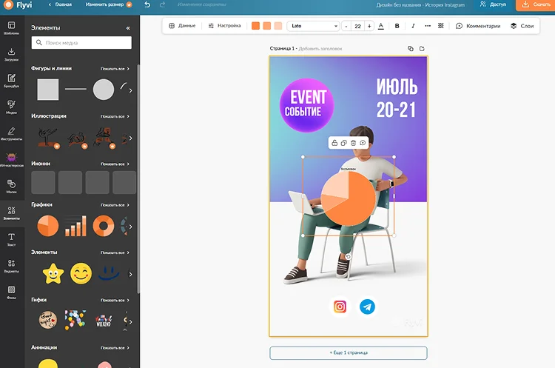Delete selected chart using trash icon

coord(353,143)
